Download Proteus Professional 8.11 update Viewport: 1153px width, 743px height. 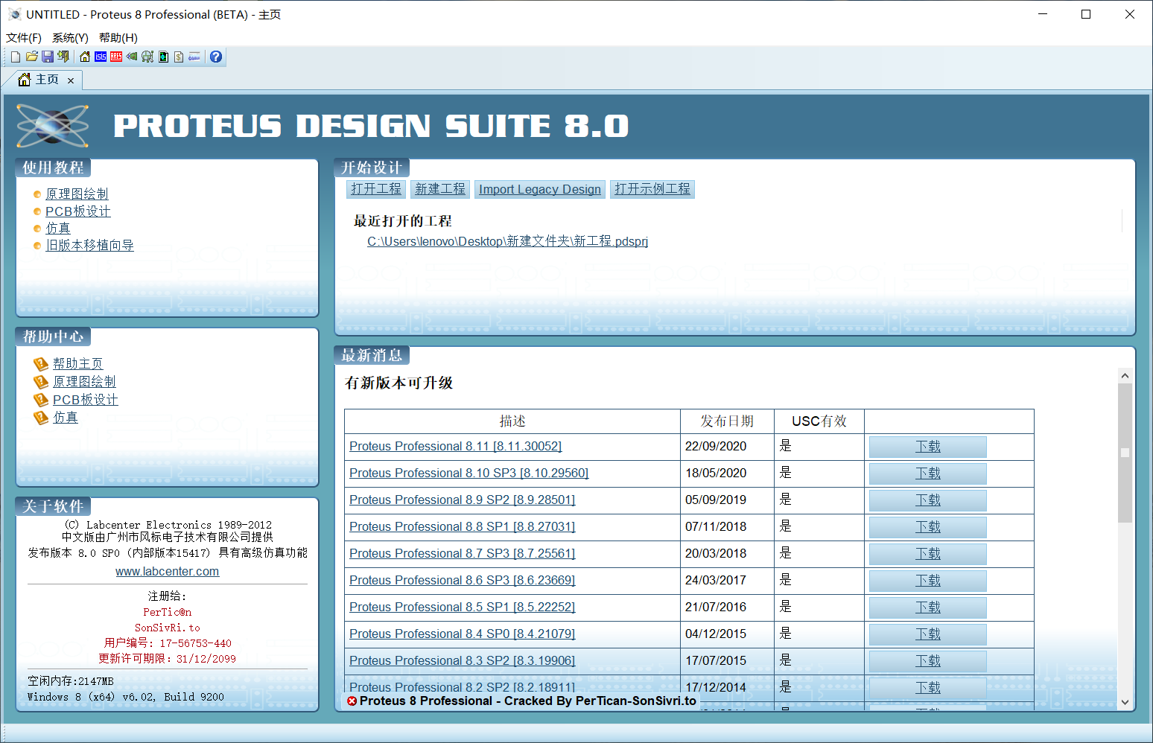pyautogui.click(x=927, y=446)
